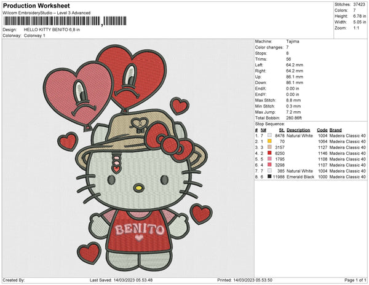Select the light pink swatch for code 1108
The image size is (369, 285).
[x=269, y=159]
